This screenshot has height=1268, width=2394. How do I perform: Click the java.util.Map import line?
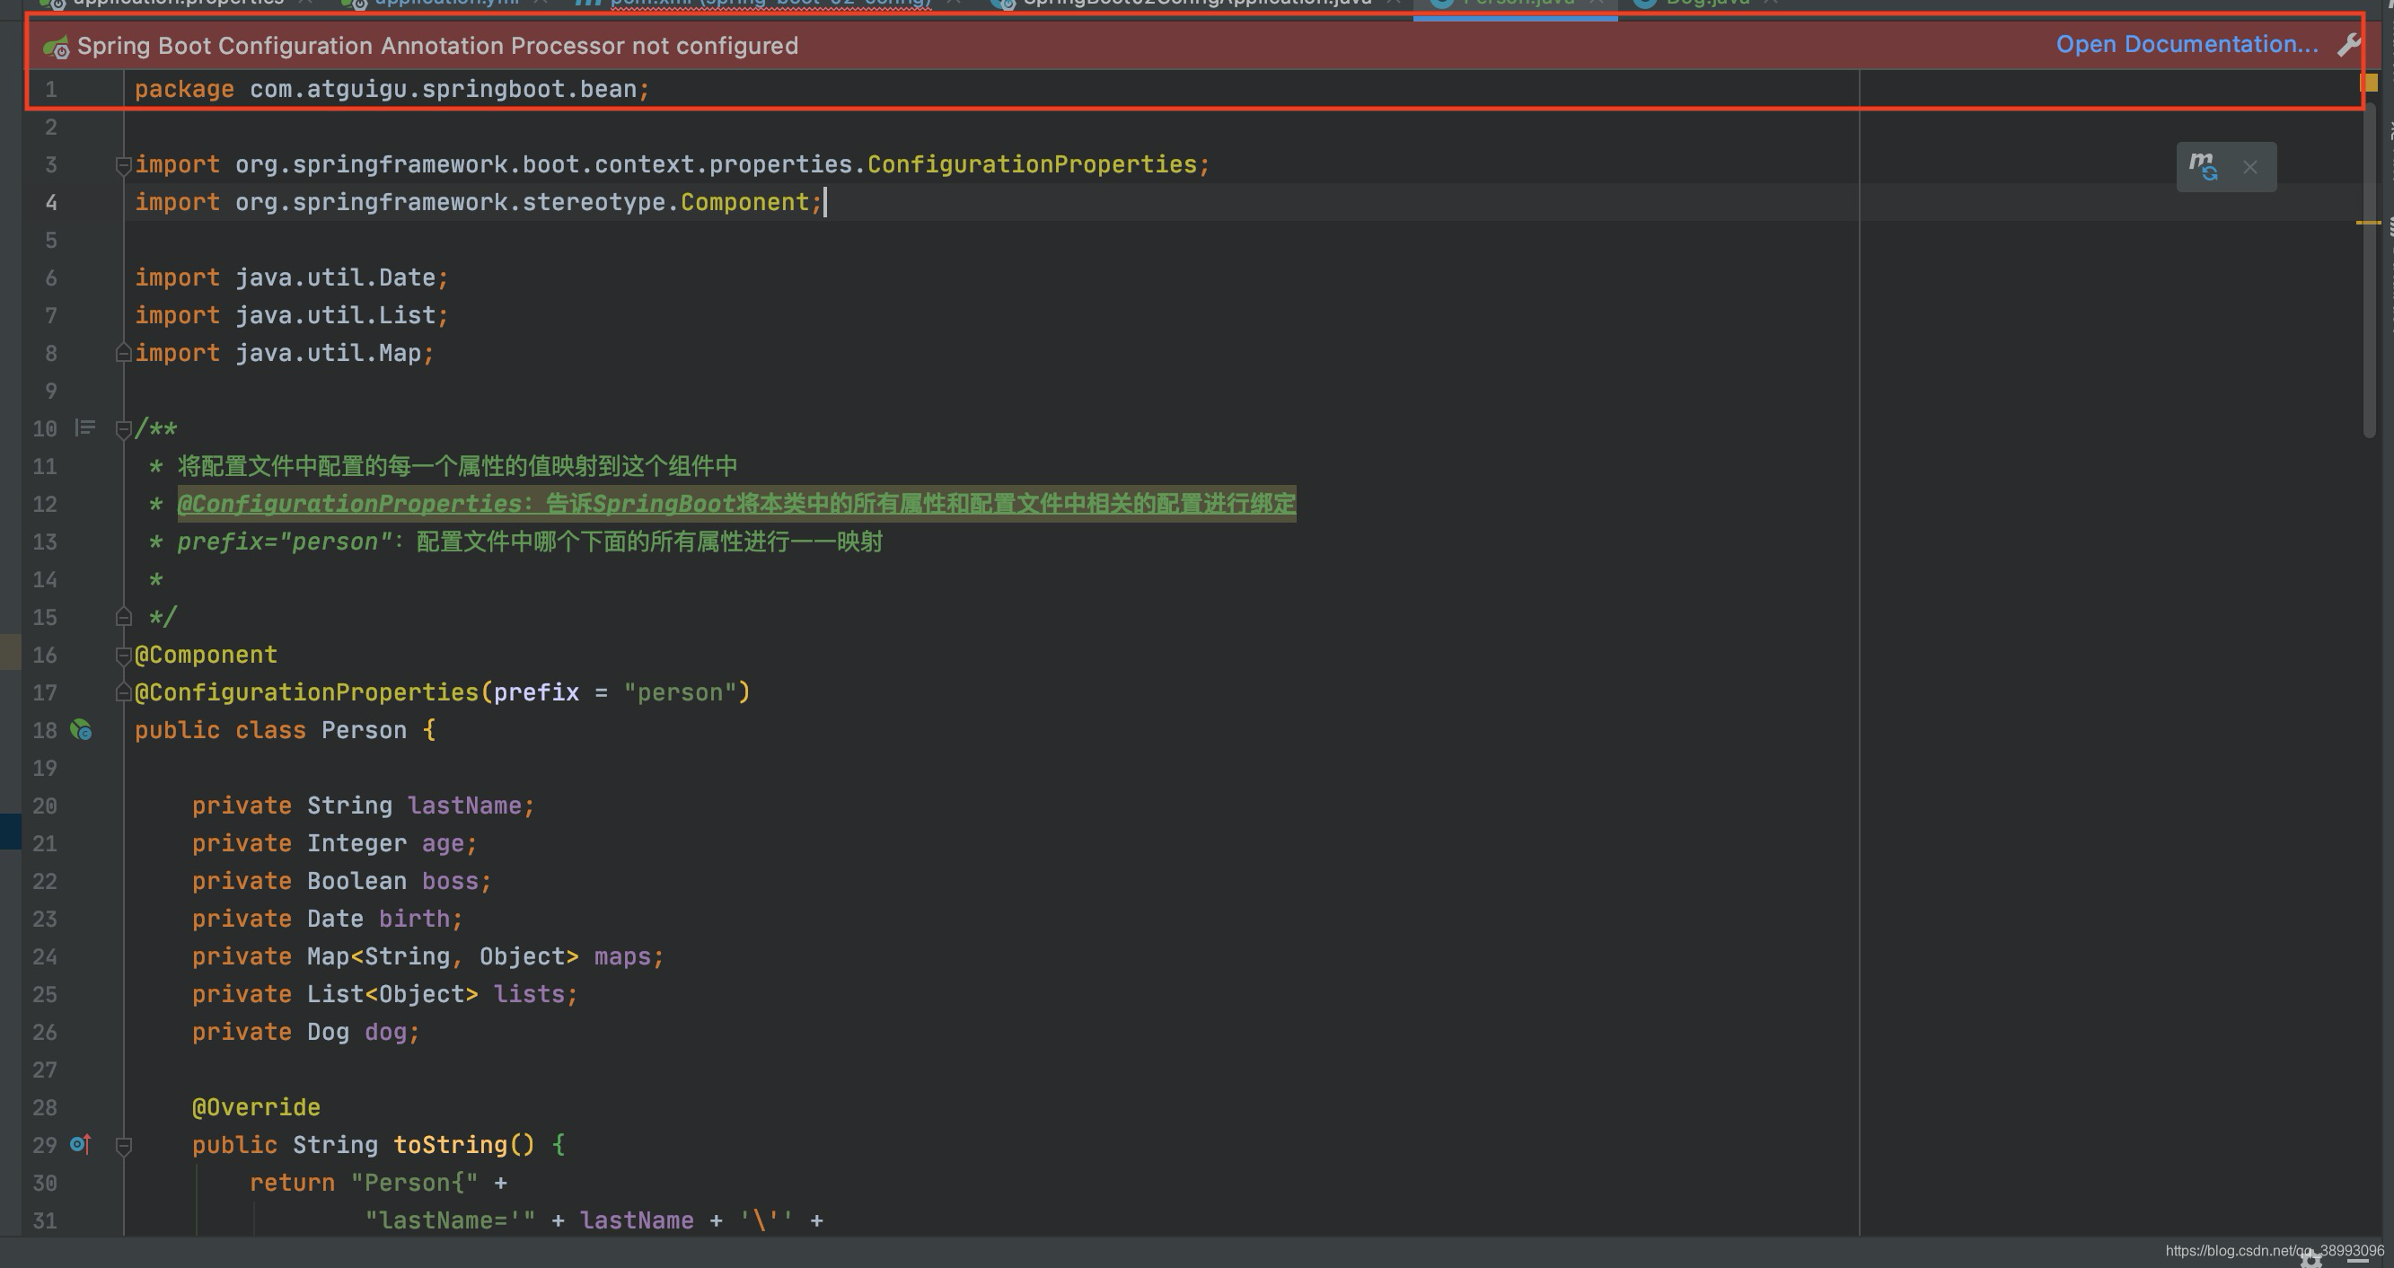click(x=285, y=353)
